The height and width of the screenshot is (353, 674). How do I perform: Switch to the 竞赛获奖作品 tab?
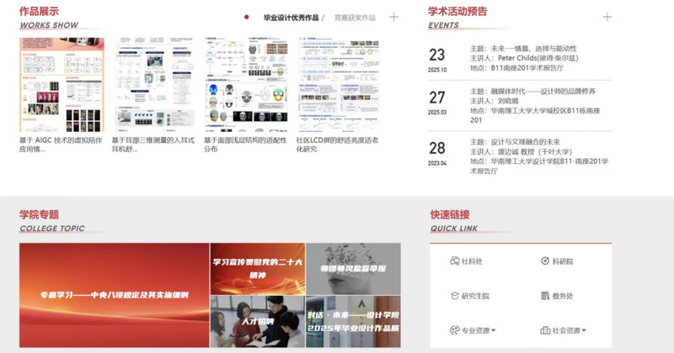tap(355, 17)
